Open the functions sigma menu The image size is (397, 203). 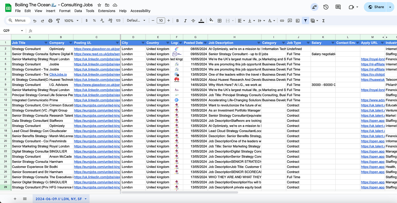pyautogui.click(x=323, y=21)
